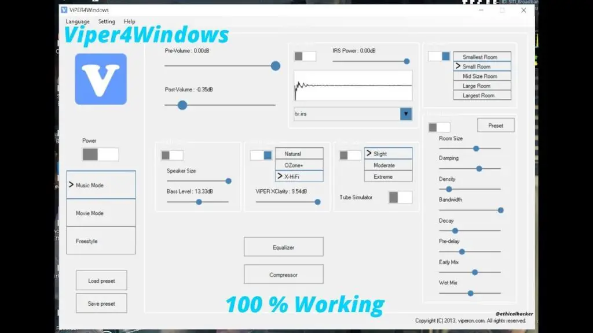Select the Mid Size Room option

click(482, 76)
